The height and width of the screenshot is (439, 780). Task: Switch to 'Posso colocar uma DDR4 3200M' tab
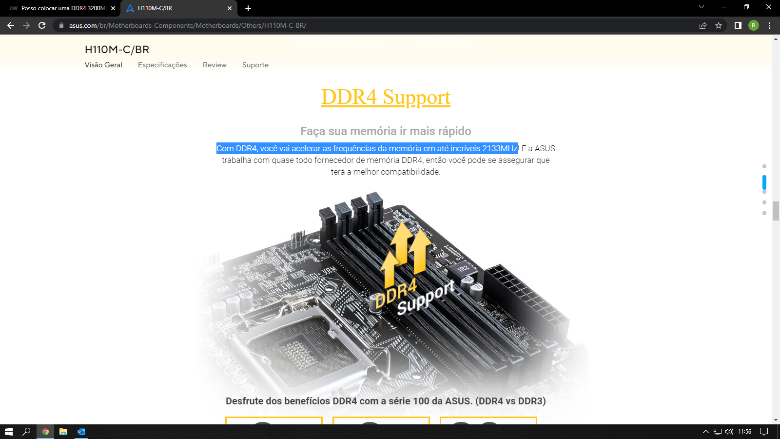(x=60, y=8)
